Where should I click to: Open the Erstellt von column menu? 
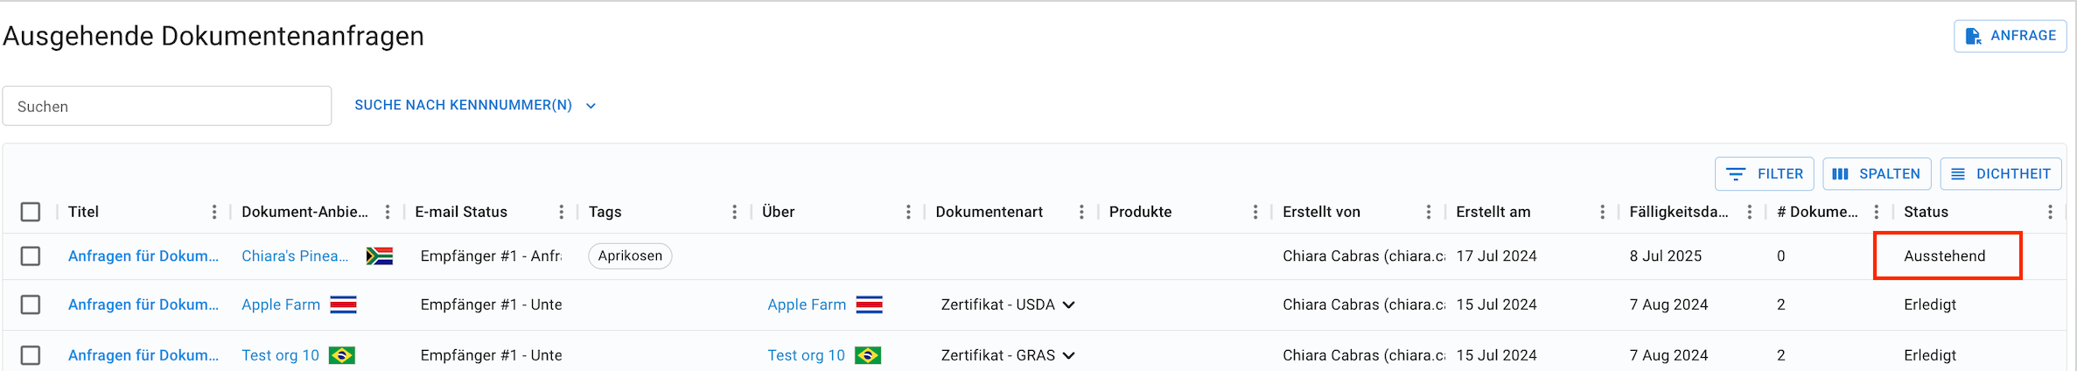click(x=1429, y=212)
